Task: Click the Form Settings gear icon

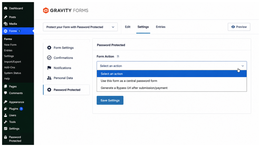Action: coord(49,48)
